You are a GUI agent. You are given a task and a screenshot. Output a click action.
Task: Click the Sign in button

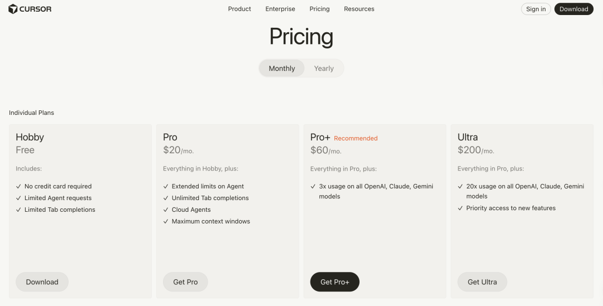point(536,9)
